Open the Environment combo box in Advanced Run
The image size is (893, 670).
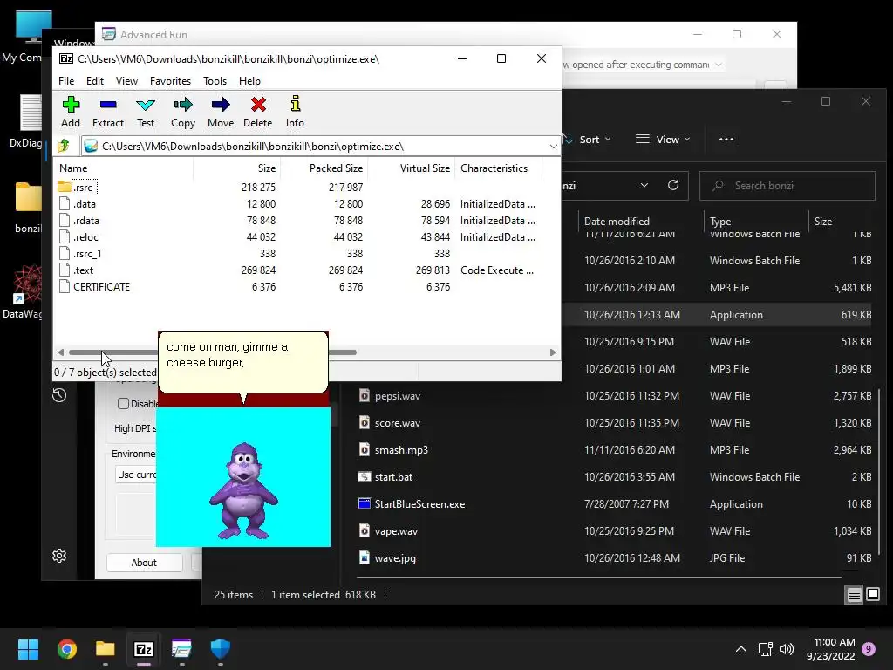tap(137, 475)
